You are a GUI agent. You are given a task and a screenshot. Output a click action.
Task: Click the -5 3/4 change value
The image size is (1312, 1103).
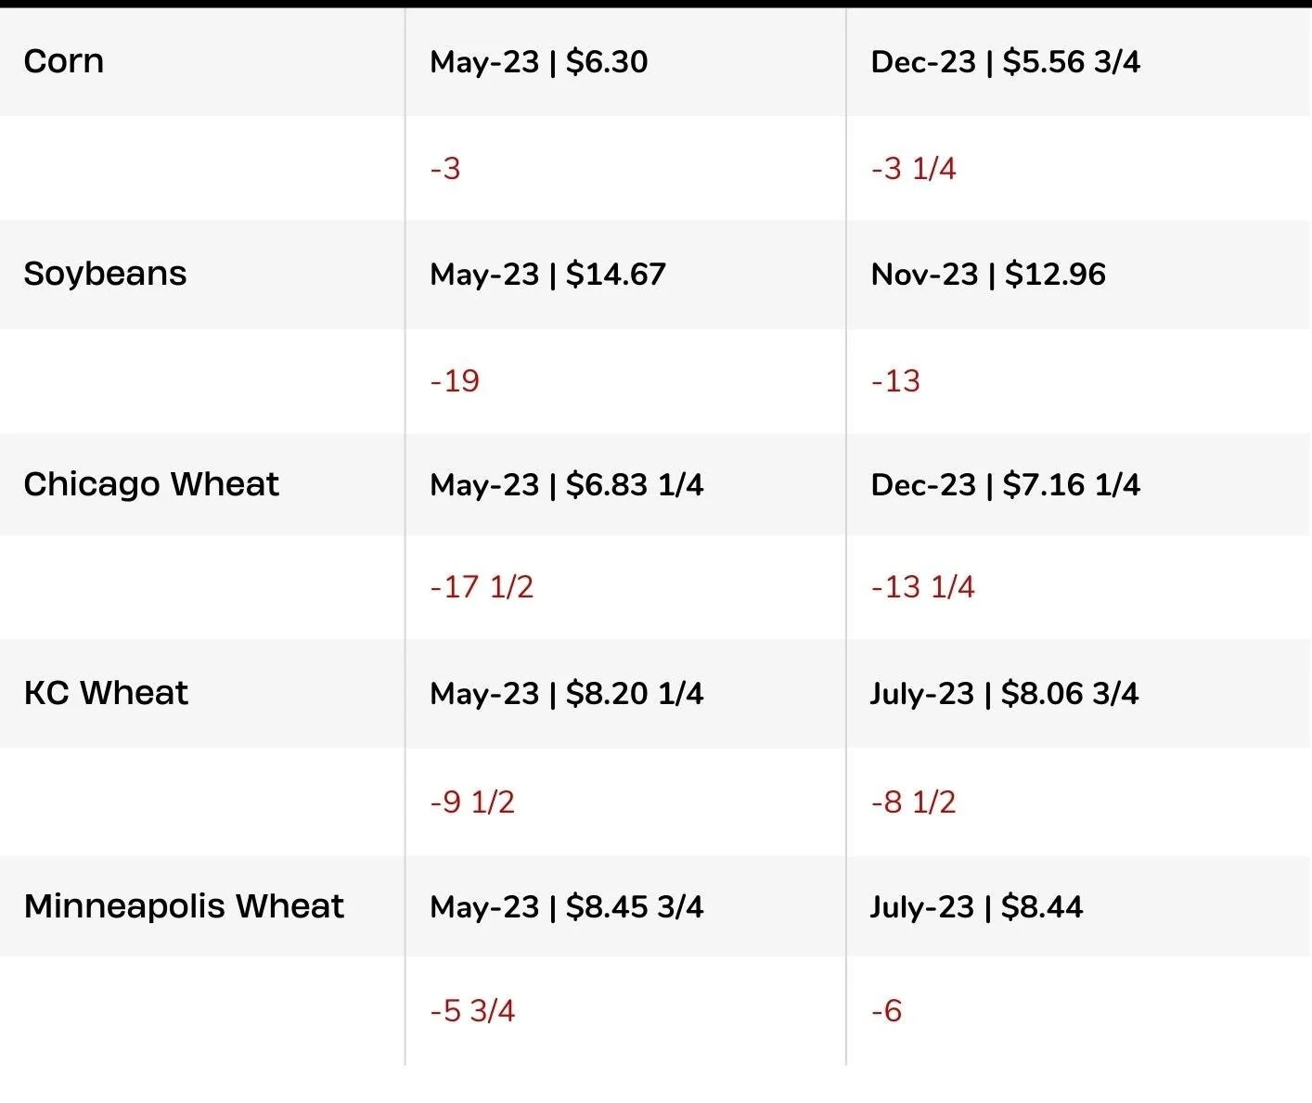[x=472, y=1011]
